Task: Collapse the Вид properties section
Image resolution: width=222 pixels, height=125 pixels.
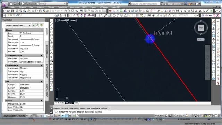Action: pyautogui.click(x=41, y=82)
